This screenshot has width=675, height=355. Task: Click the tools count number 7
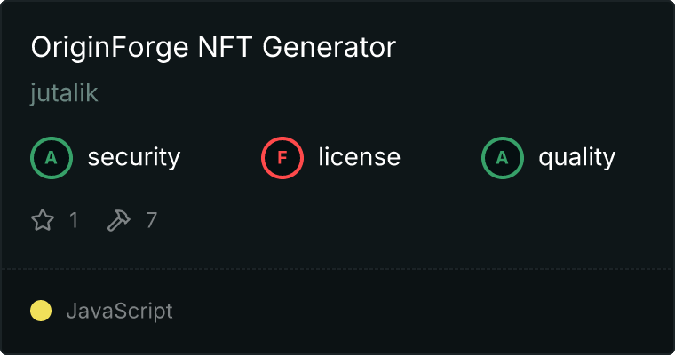pos(151,220)
